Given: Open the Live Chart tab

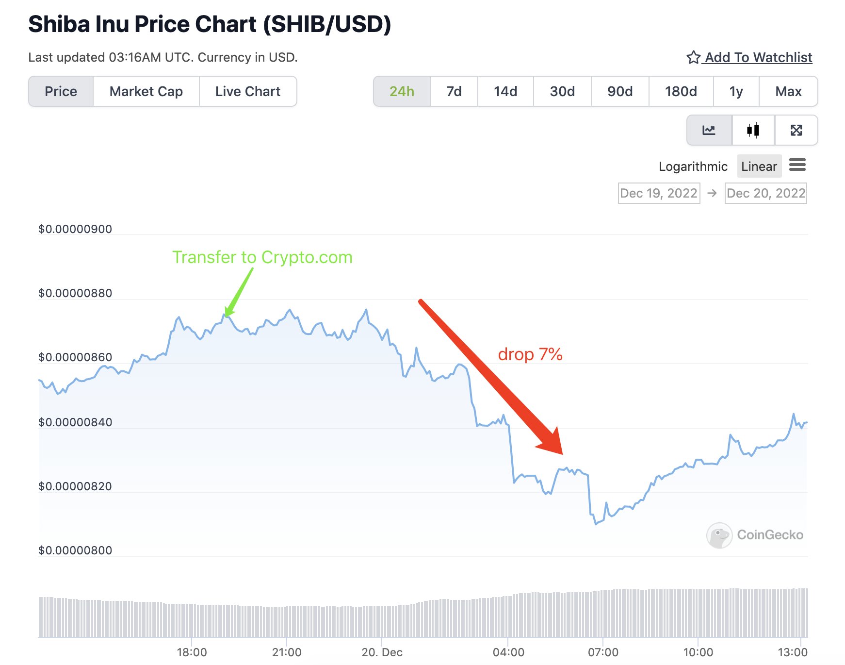Looking at the screenshot, I should pyautogui.click(x=247, y=91).
